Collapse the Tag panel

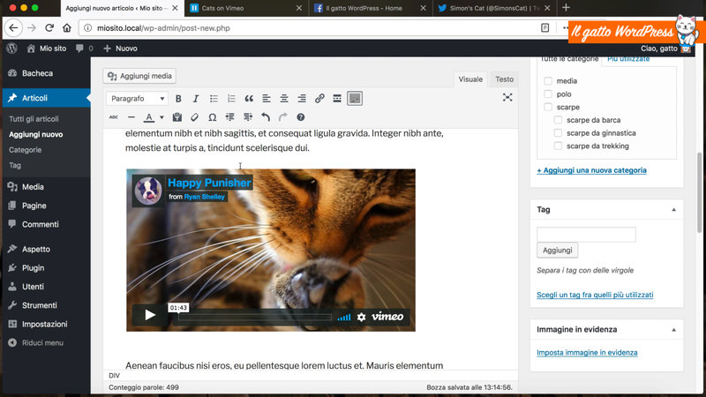point(673,210)
